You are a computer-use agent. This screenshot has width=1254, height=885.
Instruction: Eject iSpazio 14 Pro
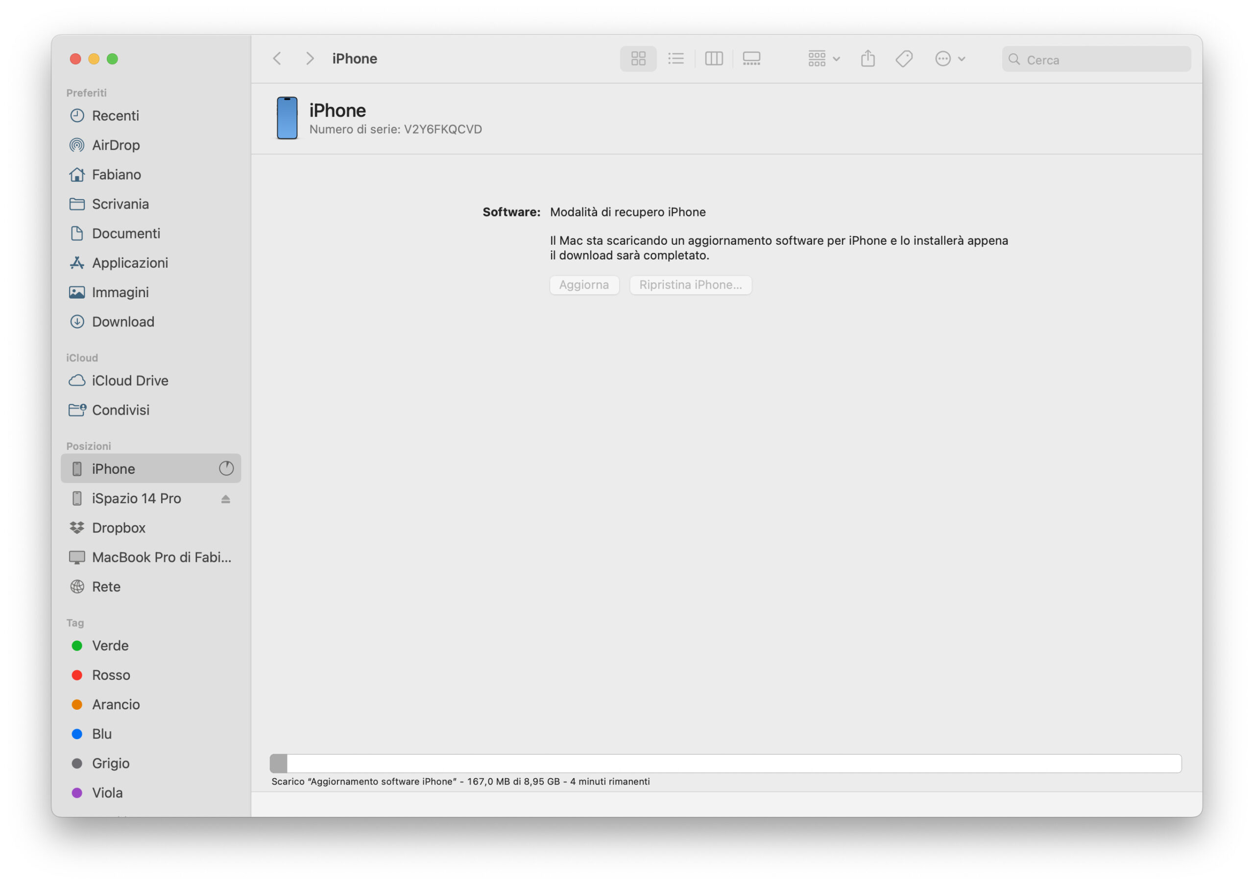pyautogui.click(x=225, y=499)
